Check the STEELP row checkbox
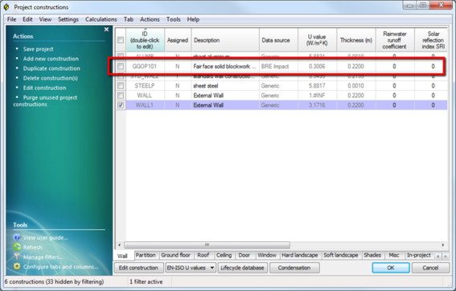This screenshot has width=456, height=291. [121, 86]
